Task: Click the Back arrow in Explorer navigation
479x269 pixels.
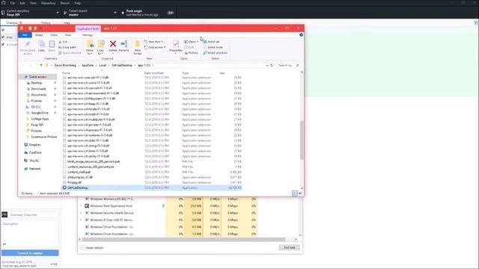Action: (x=22, y=65)
